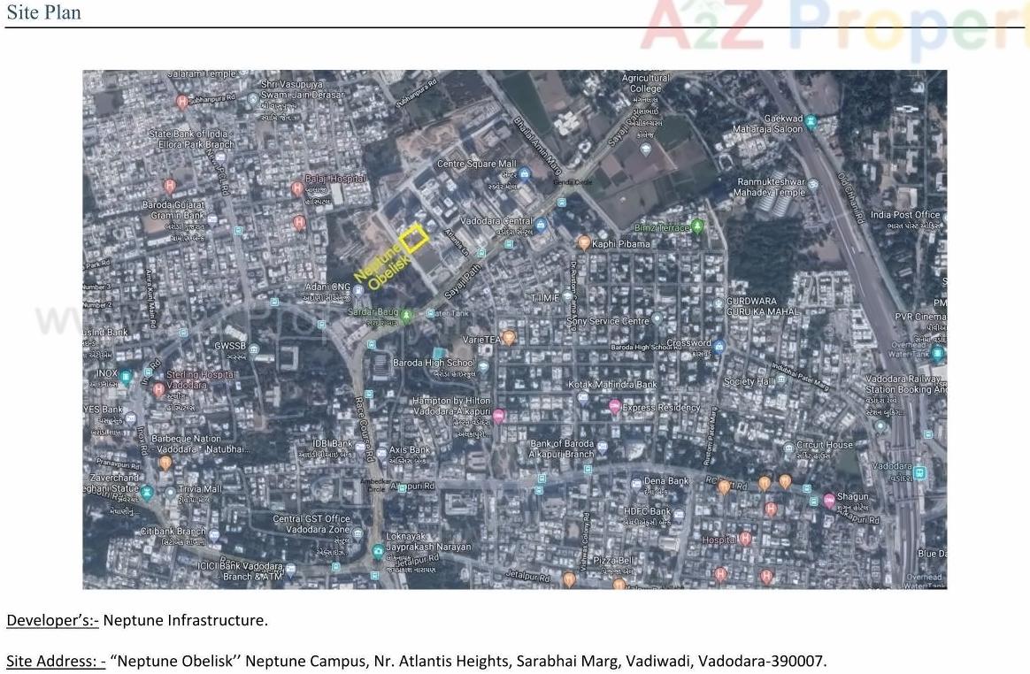This screenshot has height=674, width=1030.
Task: Click the underlined Developer's label
Action: (47, 620)
